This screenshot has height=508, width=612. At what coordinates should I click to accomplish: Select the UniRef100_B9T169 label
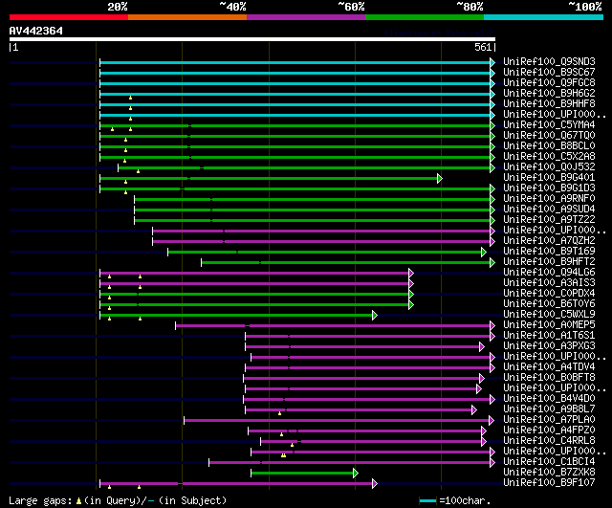(x=549, y=252)
